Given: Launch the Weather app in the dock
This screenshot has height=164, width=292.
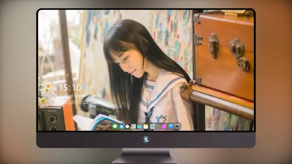Looking at the screenshot, I should point(121,127).
